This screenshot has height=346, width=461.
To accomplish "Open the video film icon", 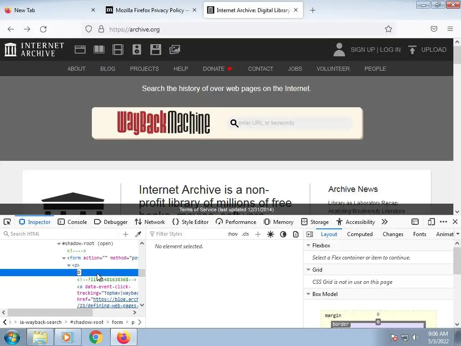I will click(118, 50).
